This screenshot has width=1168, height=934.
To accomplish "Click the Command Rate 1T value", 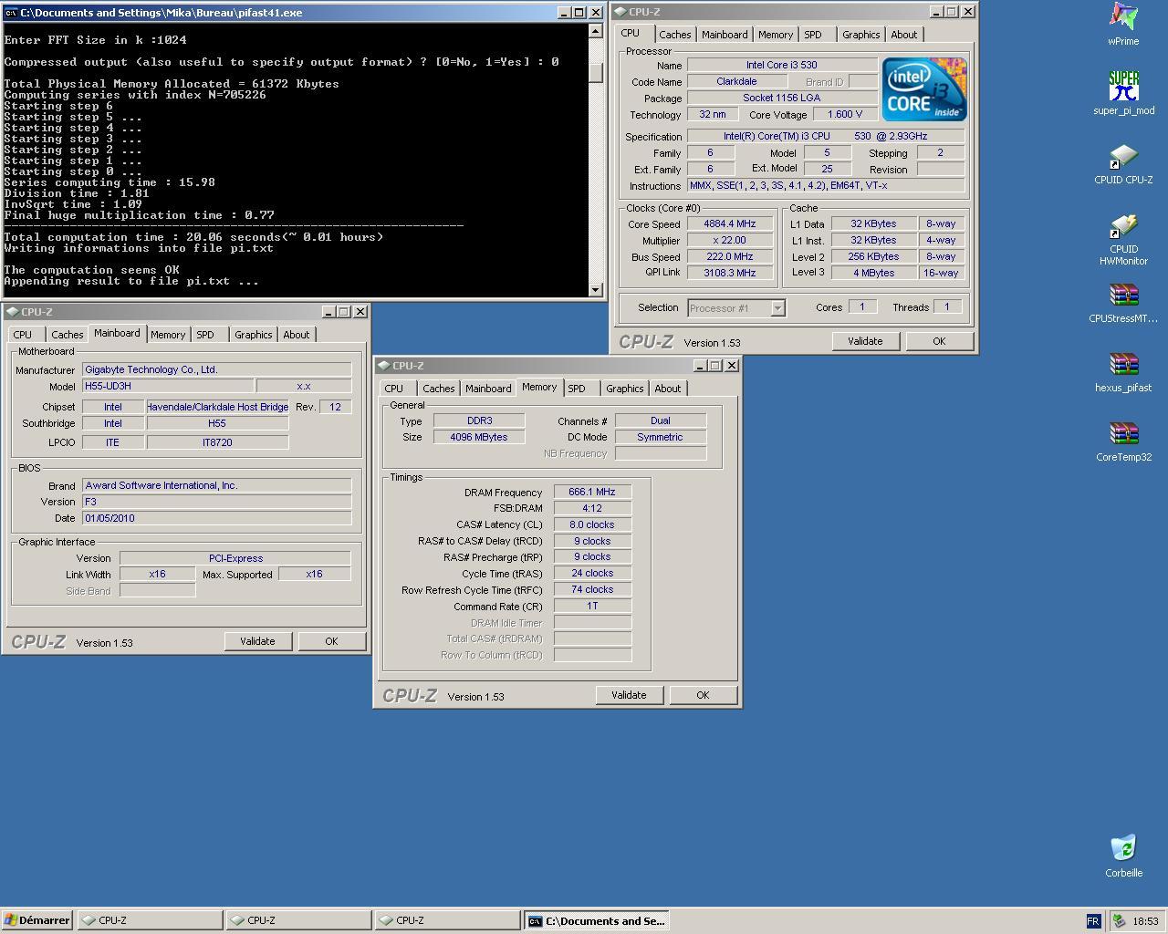I will [x=592, y=607].
